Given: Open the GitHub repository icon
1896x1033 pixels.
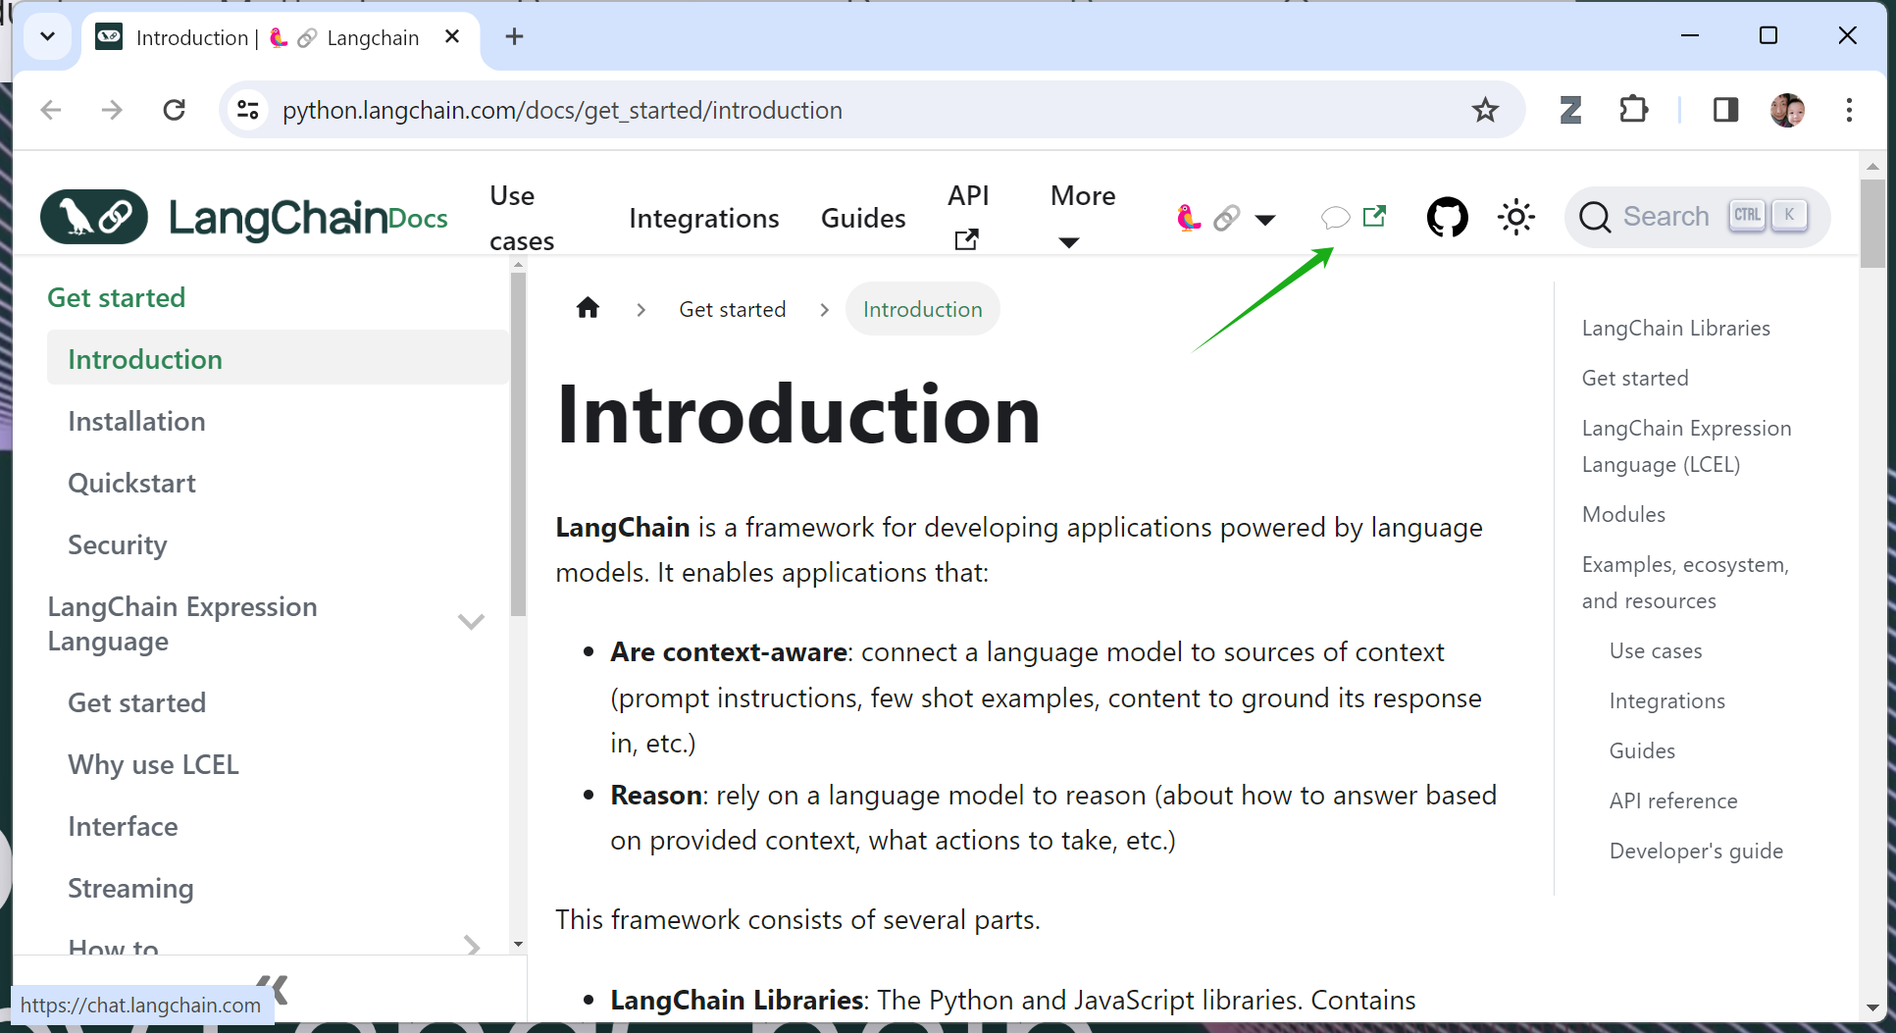Looking at the screenshot, I should coord(1447,217).
